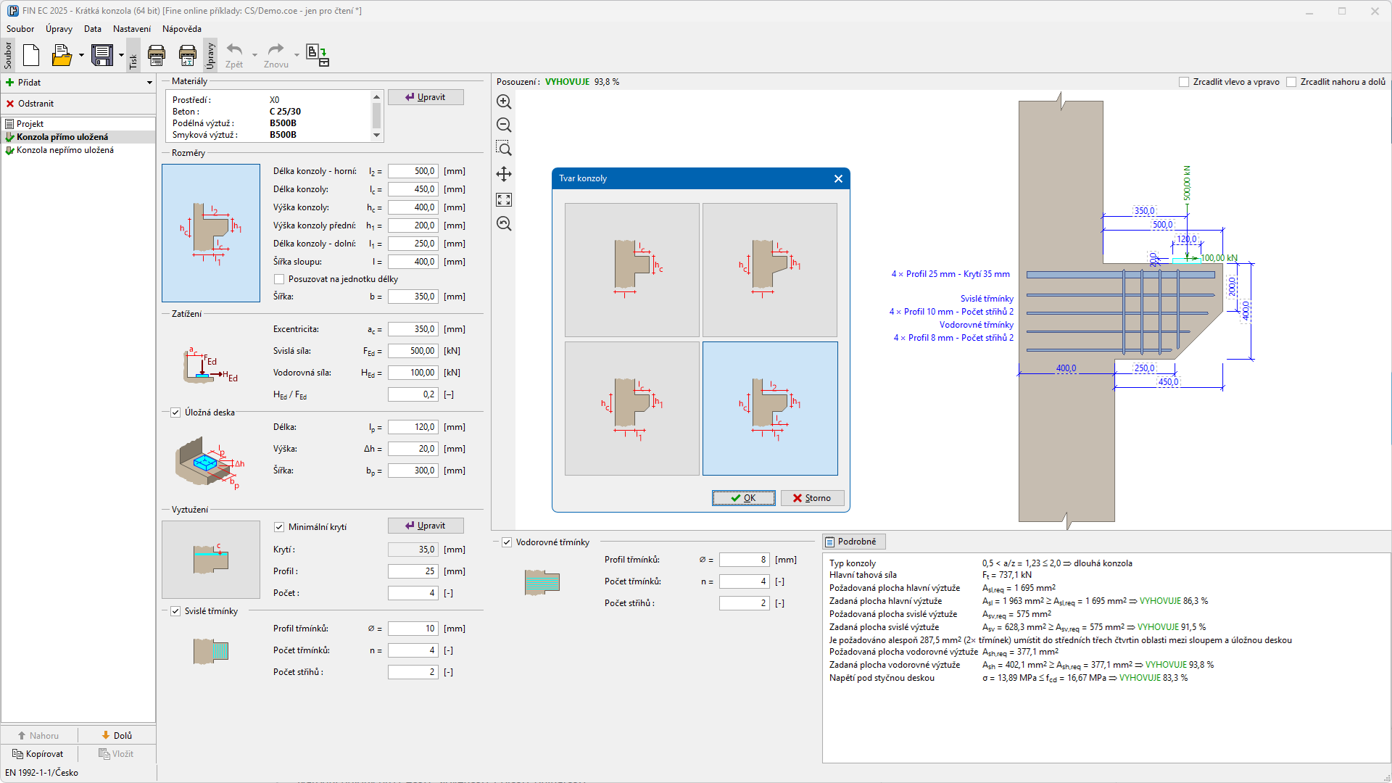Screen dimensions: 1392x783
Task: Open the Přidat dropdown
Action: (149, 83)
